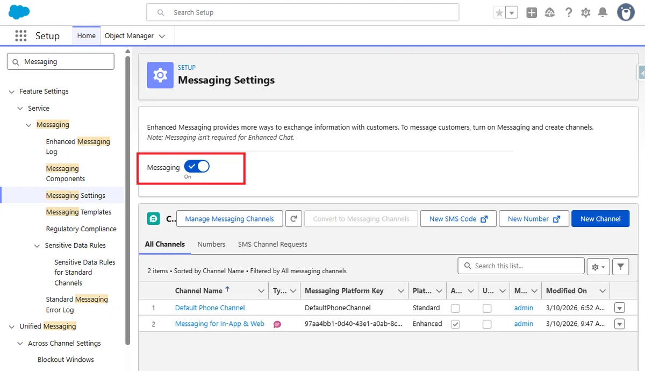Screen dimensions: 645x371
Task: Open the help question mark icon
Action: [x=568, y=12]
